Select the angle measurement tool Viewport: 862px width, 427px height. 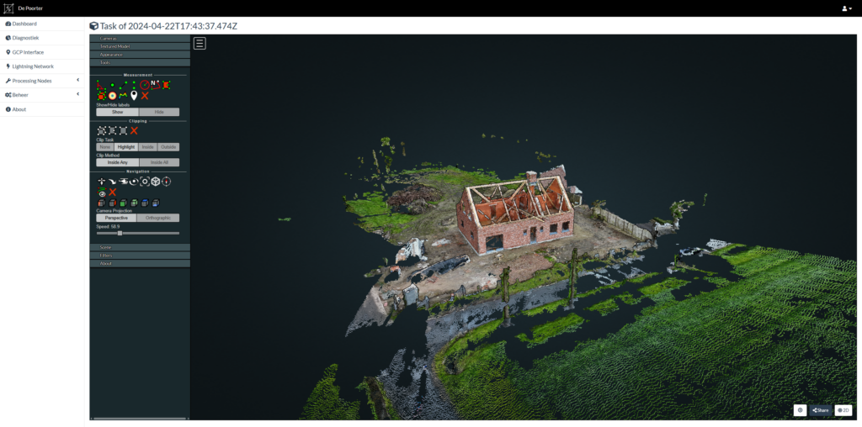(101, 85)
